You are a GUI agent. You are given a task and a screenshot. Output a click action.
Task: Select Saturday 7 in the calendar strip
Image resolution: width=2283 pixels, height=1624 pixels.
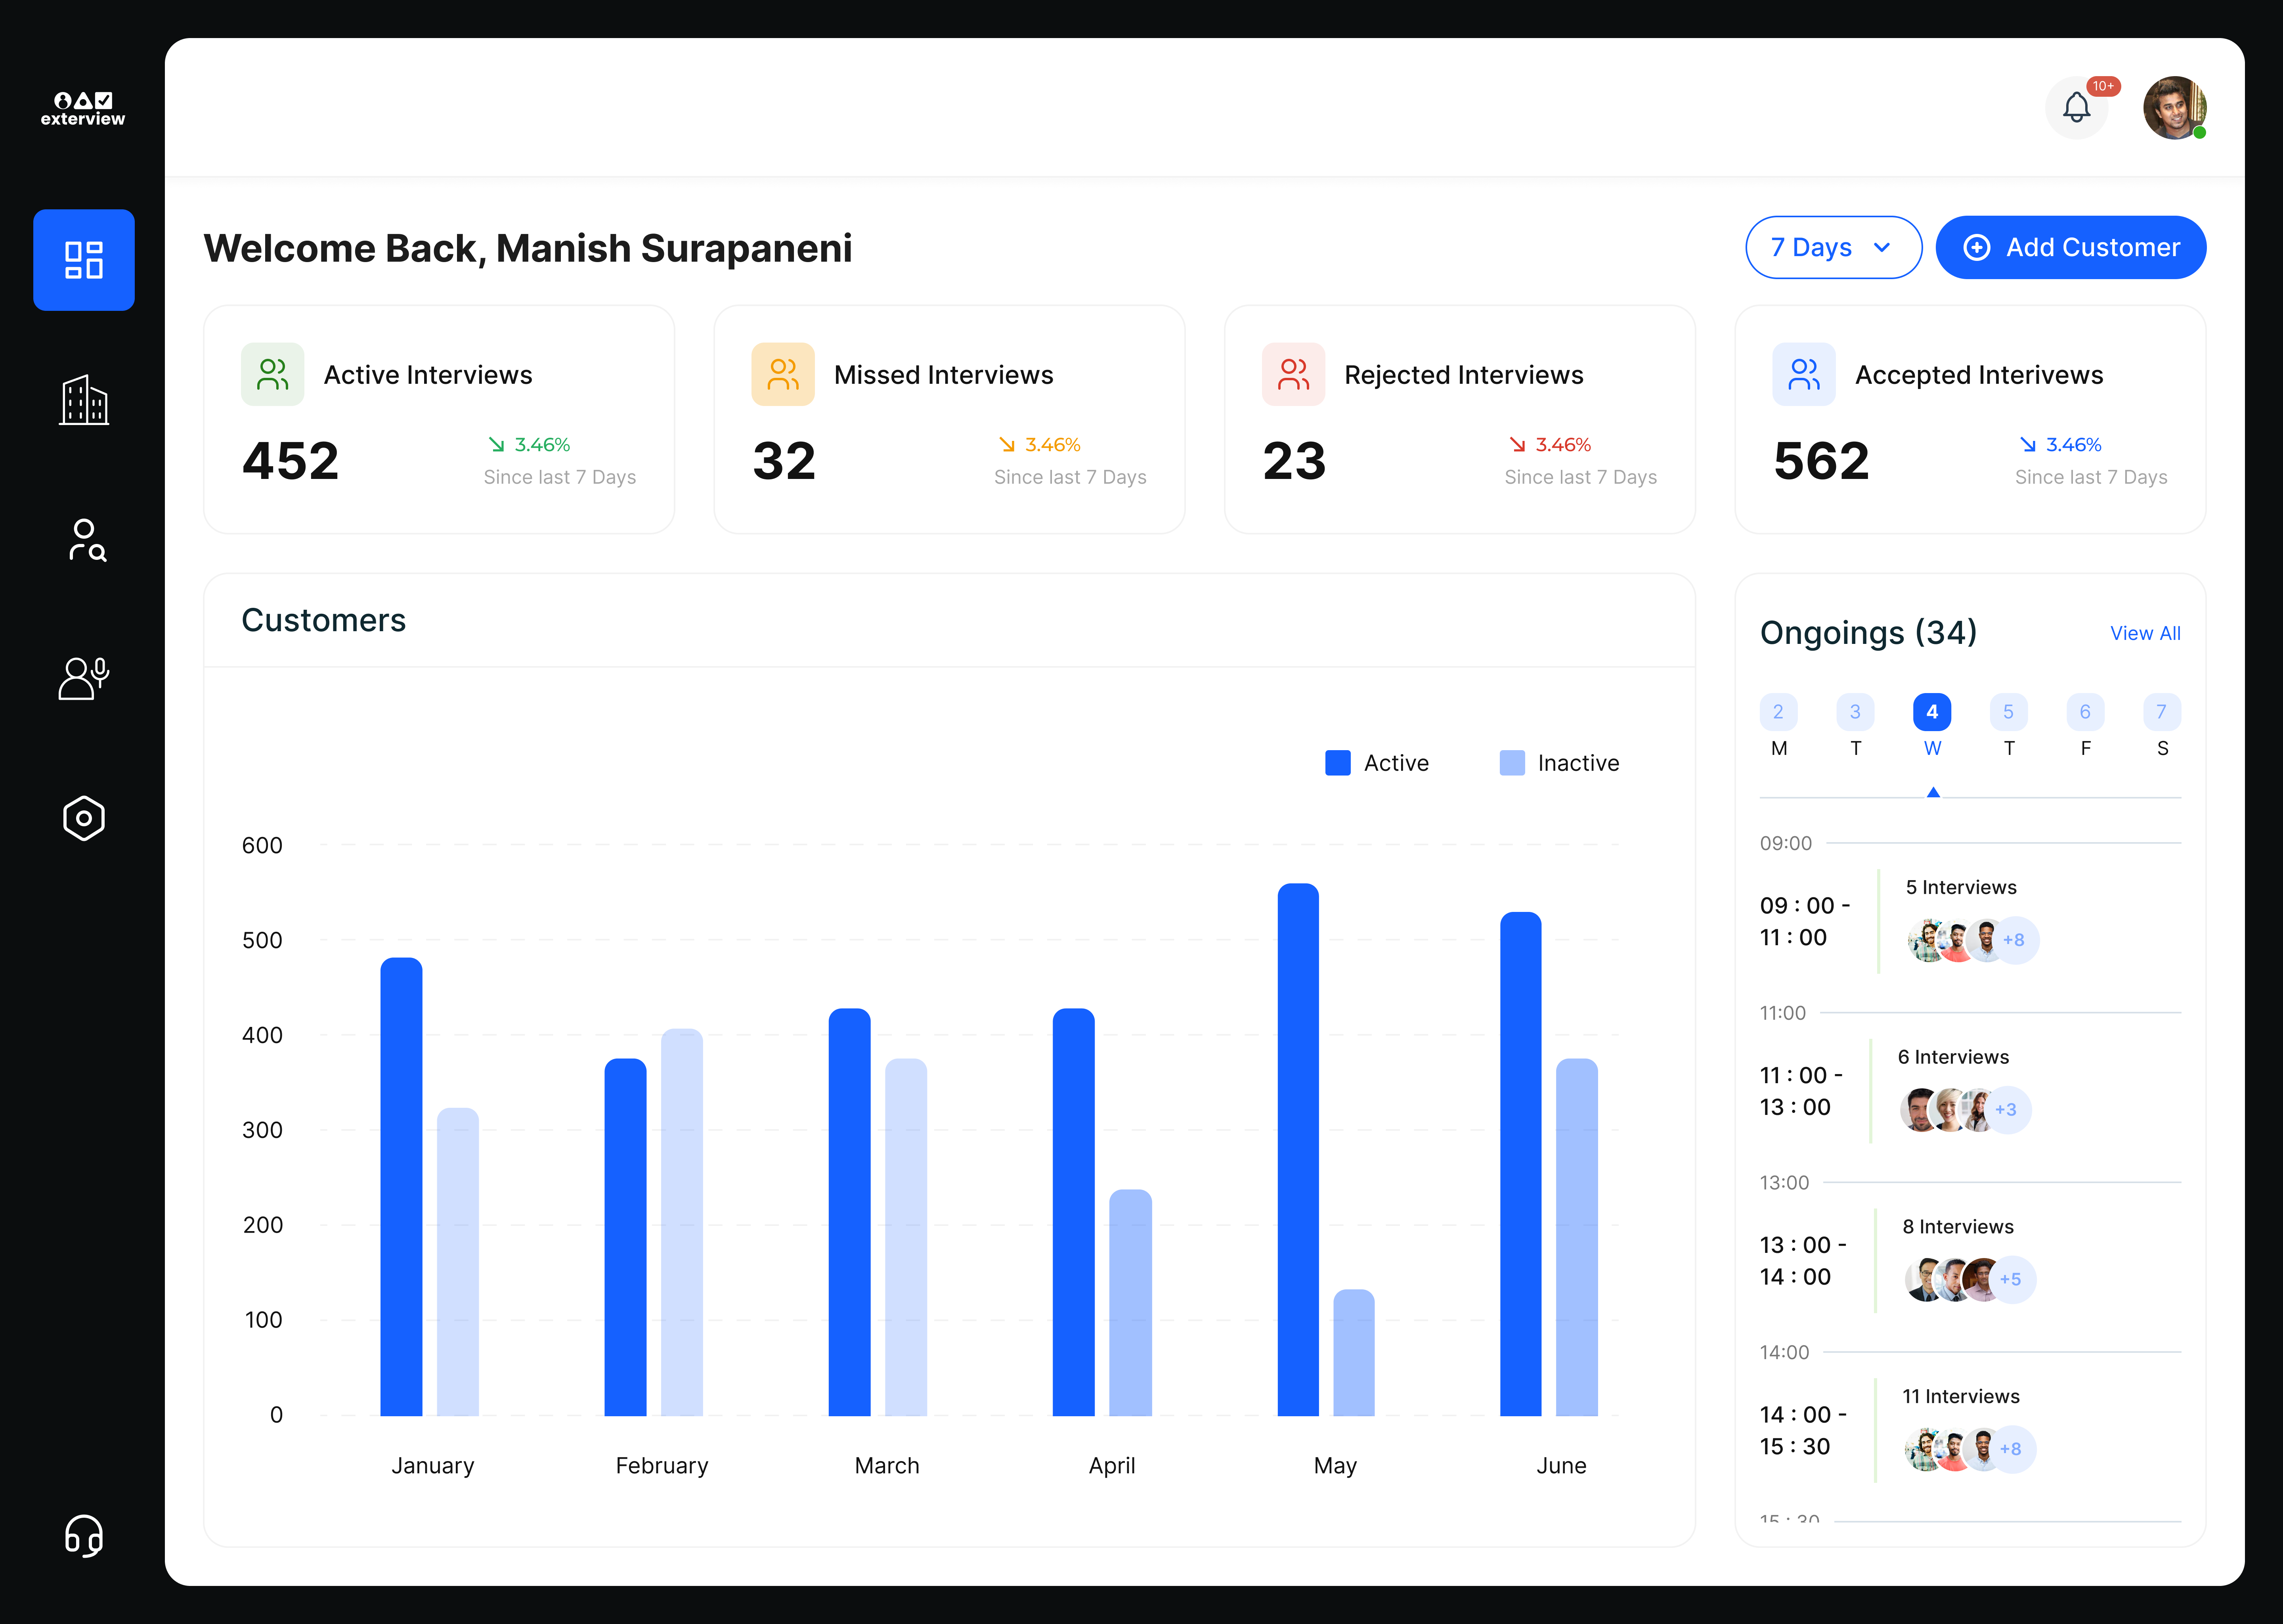(2162, 726)
